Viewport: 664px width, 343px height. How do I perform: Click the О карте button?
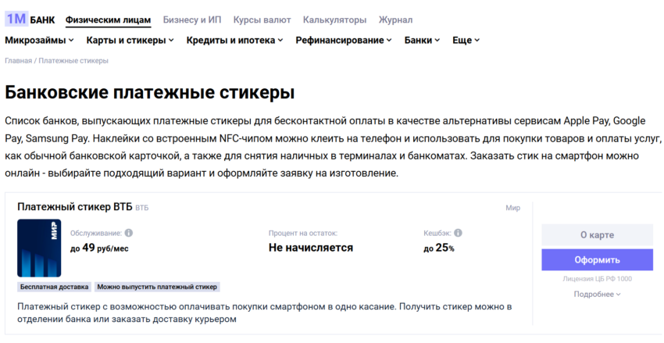[x=597, y=235]
